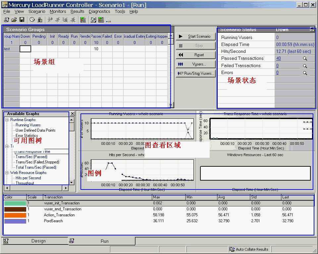The height and width of the screenshot is (254, 318).
Task: Click the Run/Stop Vusers... button
Action: point(195,73)
